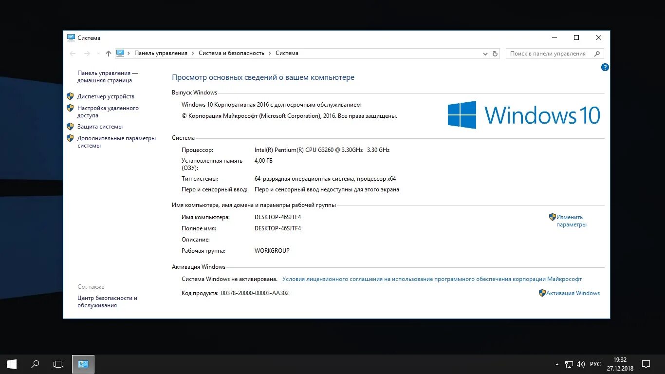Screen dimensions: 665x374
Task: Switch the РУС input language indicator
Action: [595, 364]
